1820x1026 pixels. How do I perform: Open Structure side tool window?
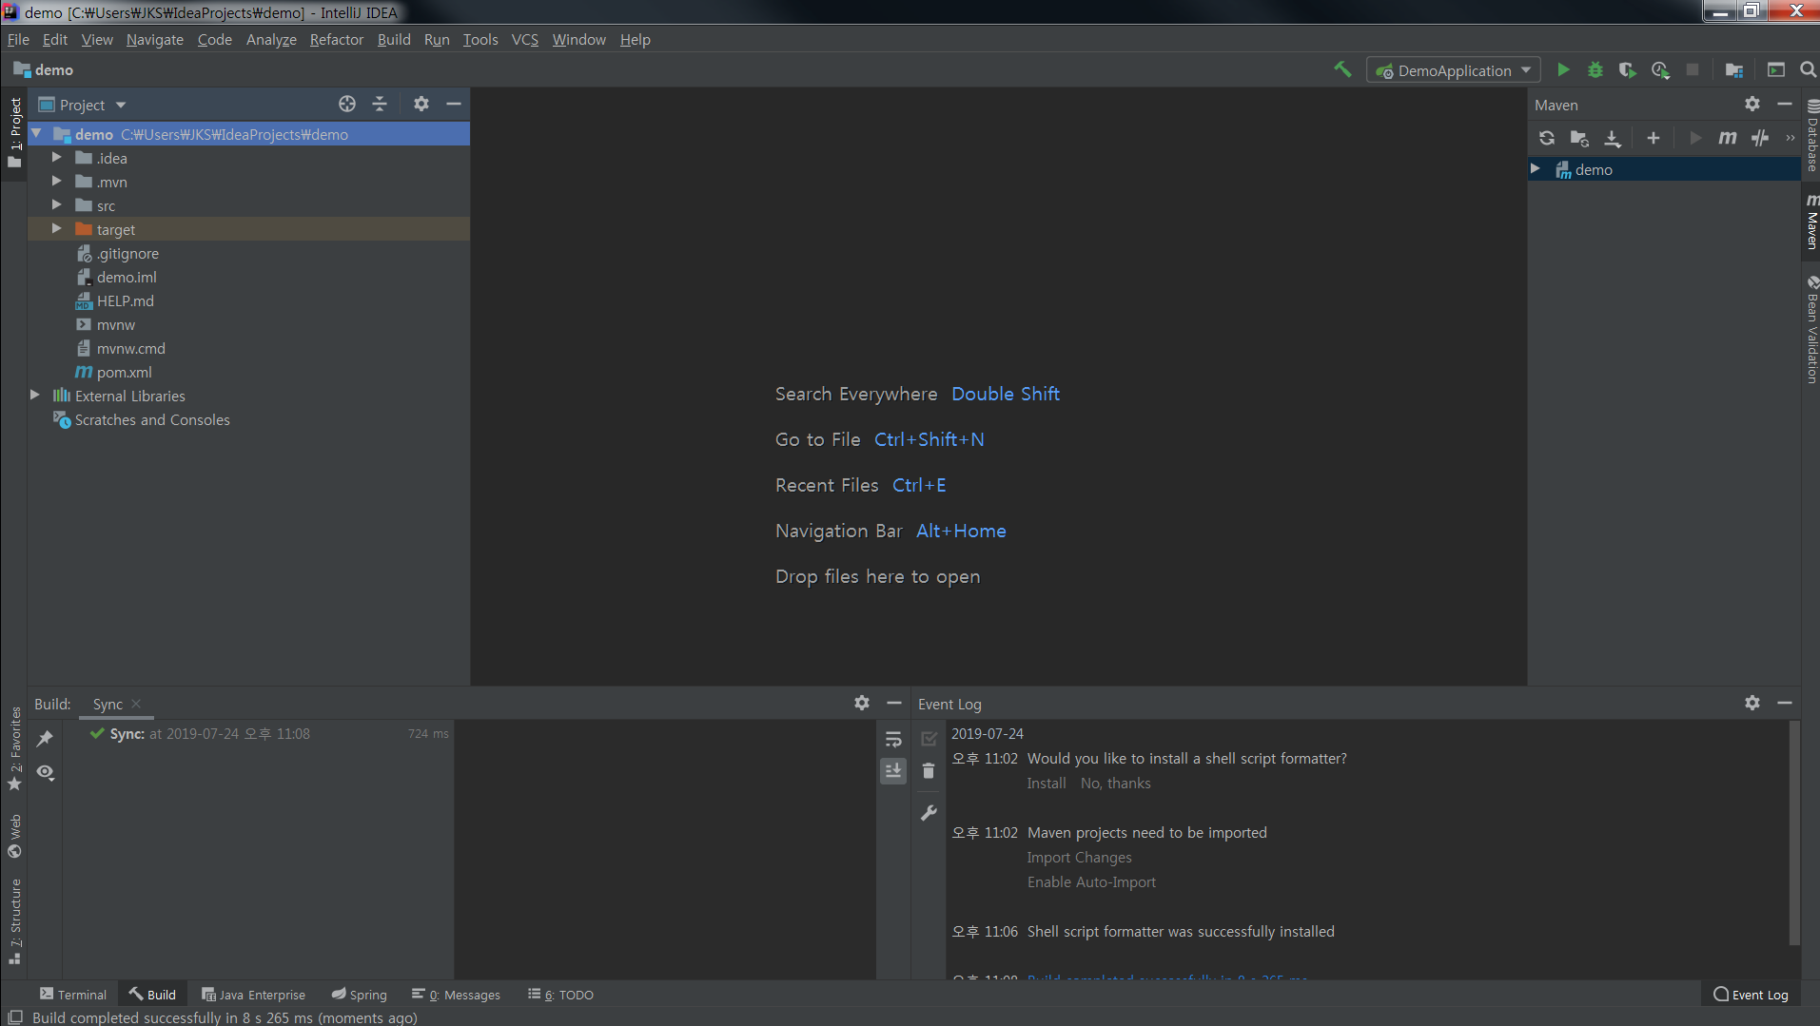14,921
